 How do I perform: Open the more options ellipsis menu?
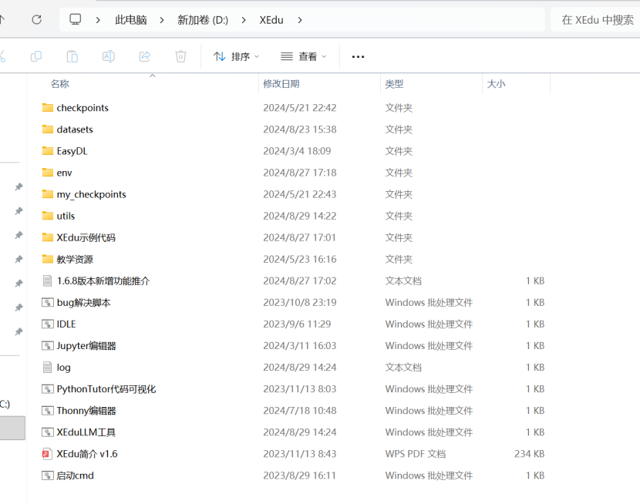click(358, 57)
